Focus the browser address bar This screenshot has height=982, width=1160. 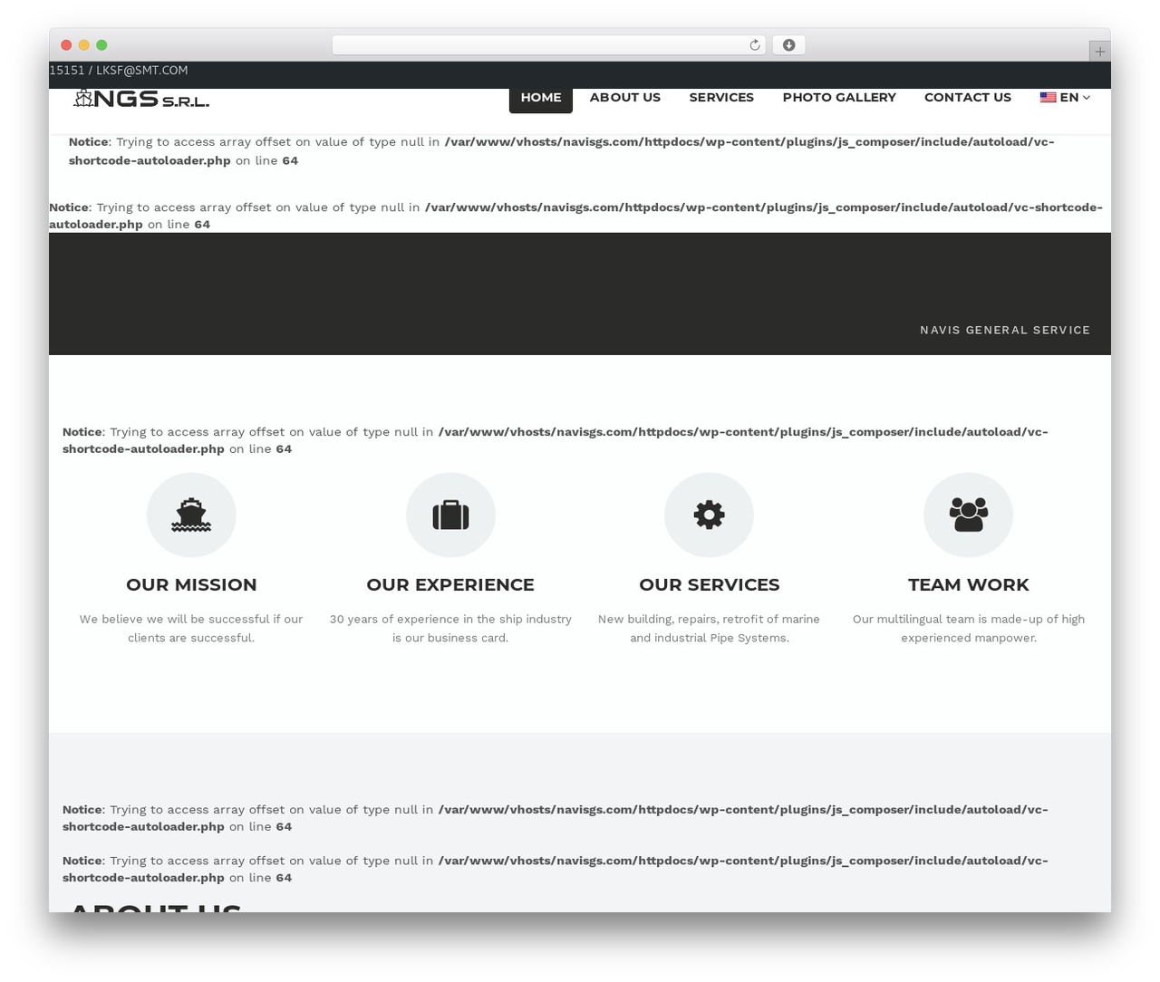[549, 45]
